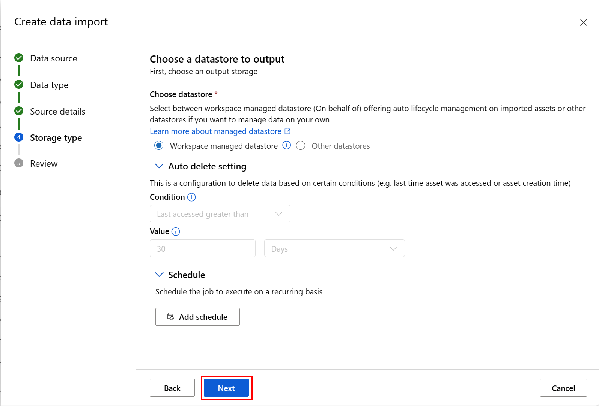Click the external link icon after managed datastore
599x406 pixels.
pyautogui.click(x=287, y=131)
